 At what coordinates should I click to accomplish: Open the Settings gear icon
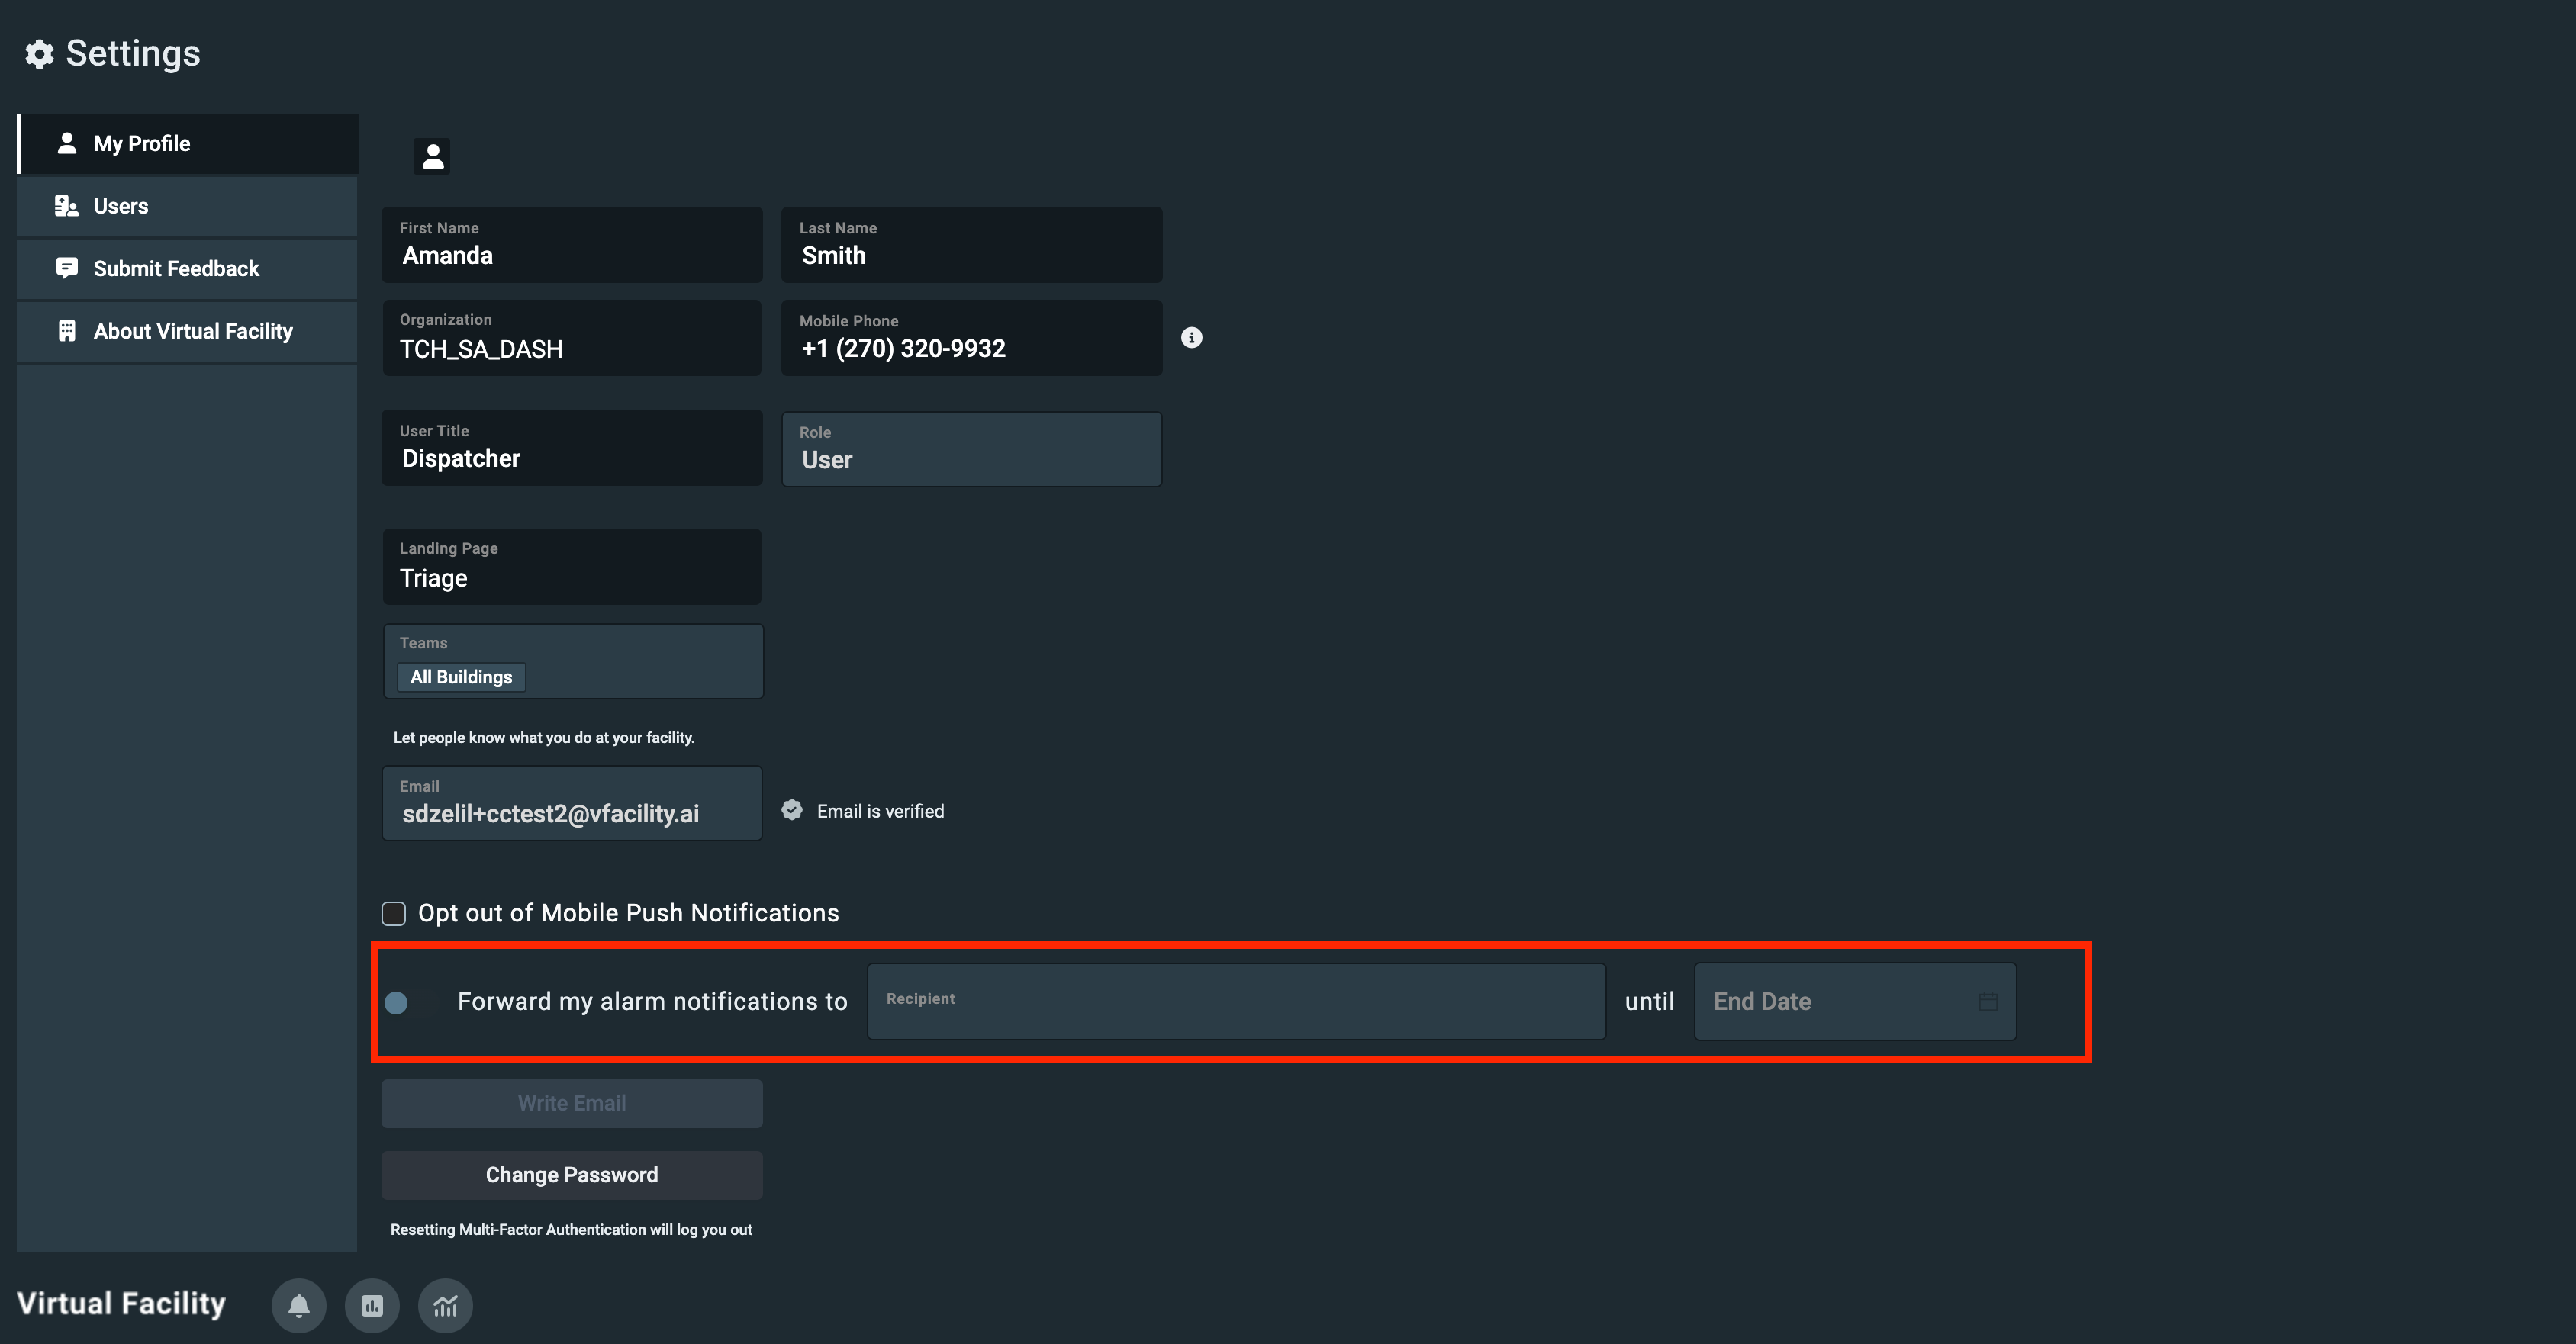tap(38, 53)
